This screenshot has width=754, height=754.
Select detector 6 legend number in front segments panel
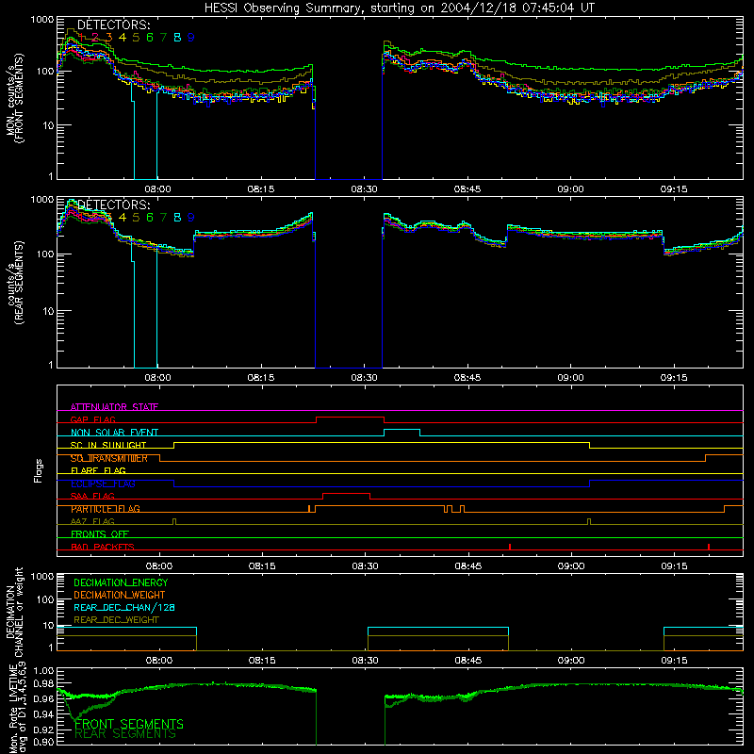(150, 37)
